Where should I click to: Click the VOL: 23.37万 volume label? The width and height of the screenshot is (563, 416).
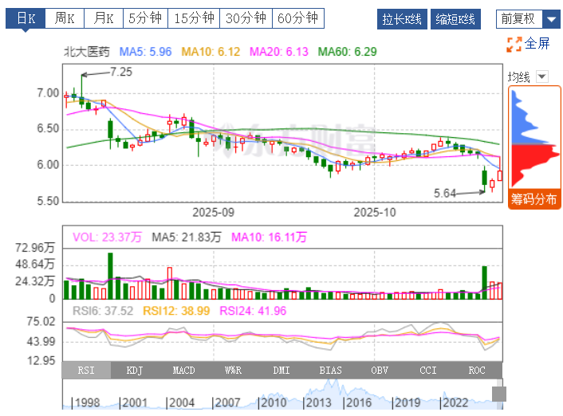[x=107, y=237]
